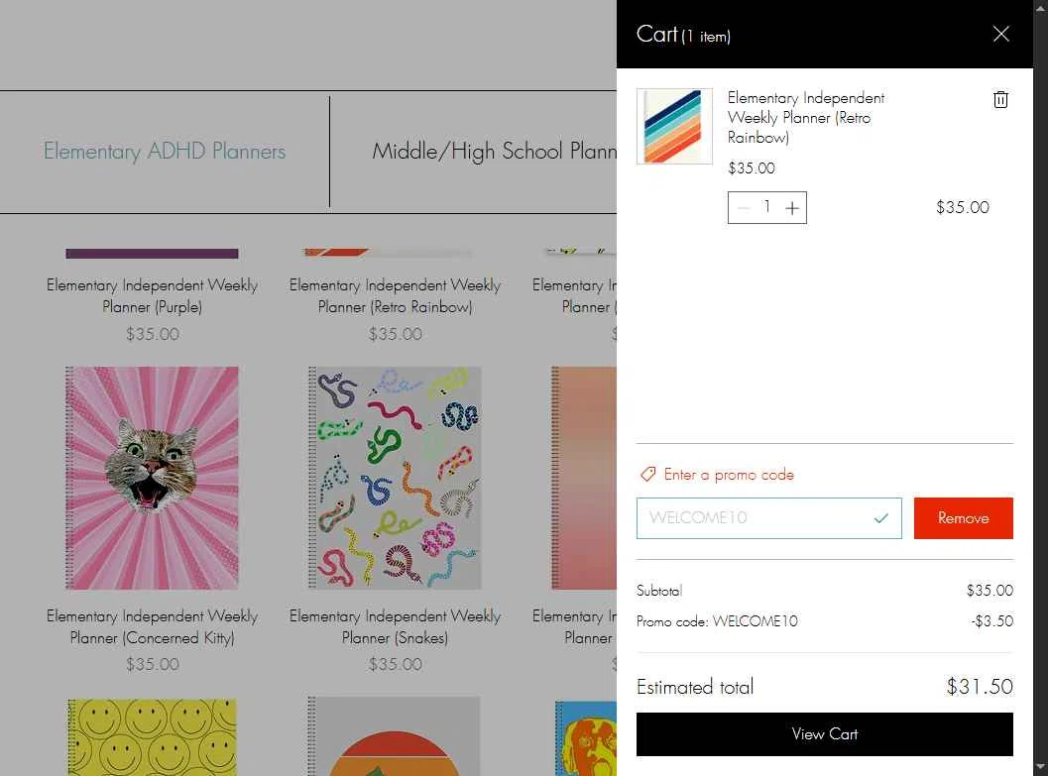This screenshot has height=776, width=1048.
Task: Open the full cart via View Cart
Action: [824, 734]
